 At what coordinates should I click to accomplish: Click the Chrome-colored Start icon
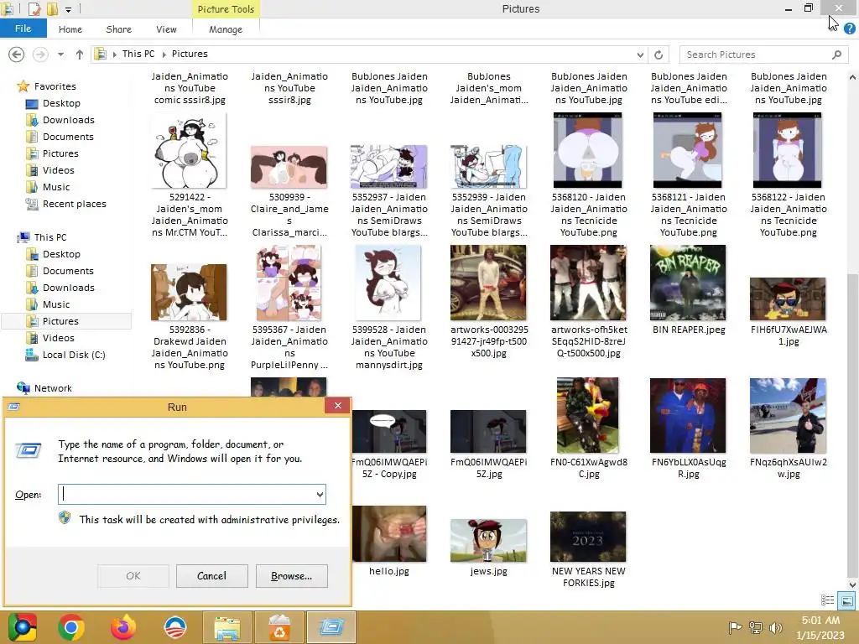pyautogui.click(x=22, y=627)
